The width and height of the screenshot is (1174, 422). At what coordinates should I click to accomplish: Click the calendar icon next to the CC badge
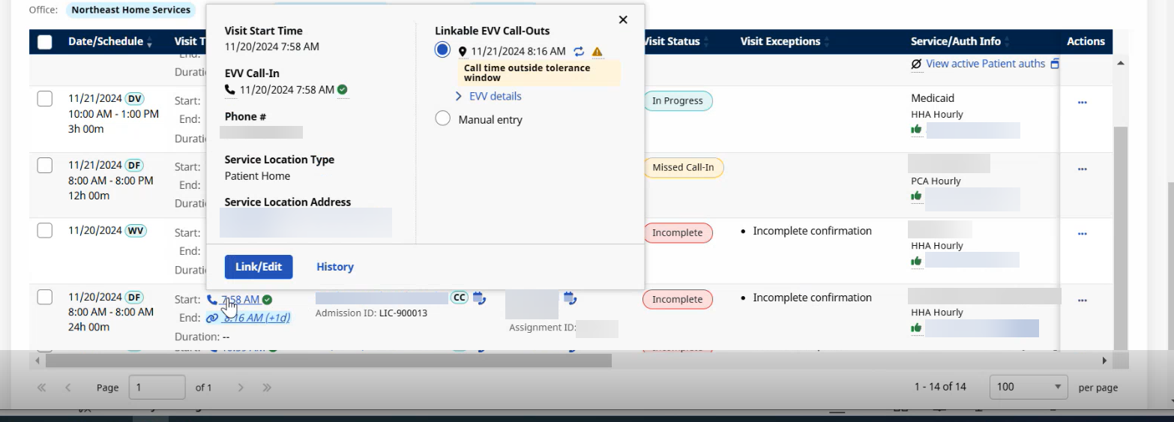(x=479, y=298)
